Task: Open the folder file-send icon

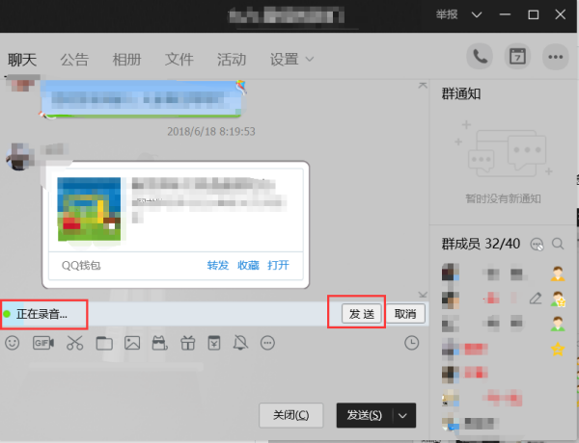Action: pyautogui.click(x=104, y=343)
